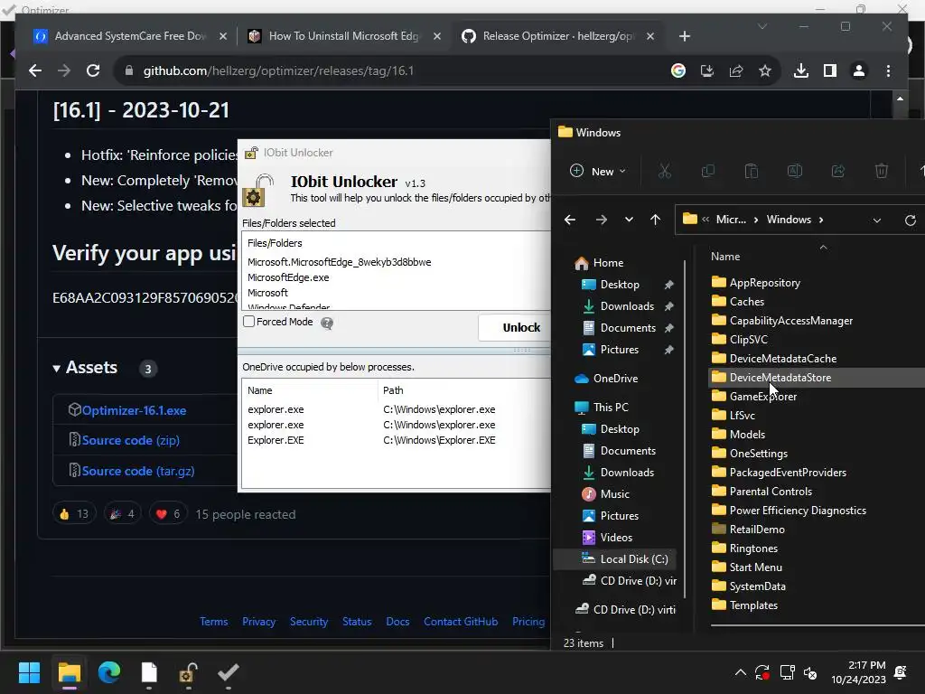The height and width of the screenshot is (694, 925).
Task: Close How To Uninstall Edge tab
Action: point(437,36)
